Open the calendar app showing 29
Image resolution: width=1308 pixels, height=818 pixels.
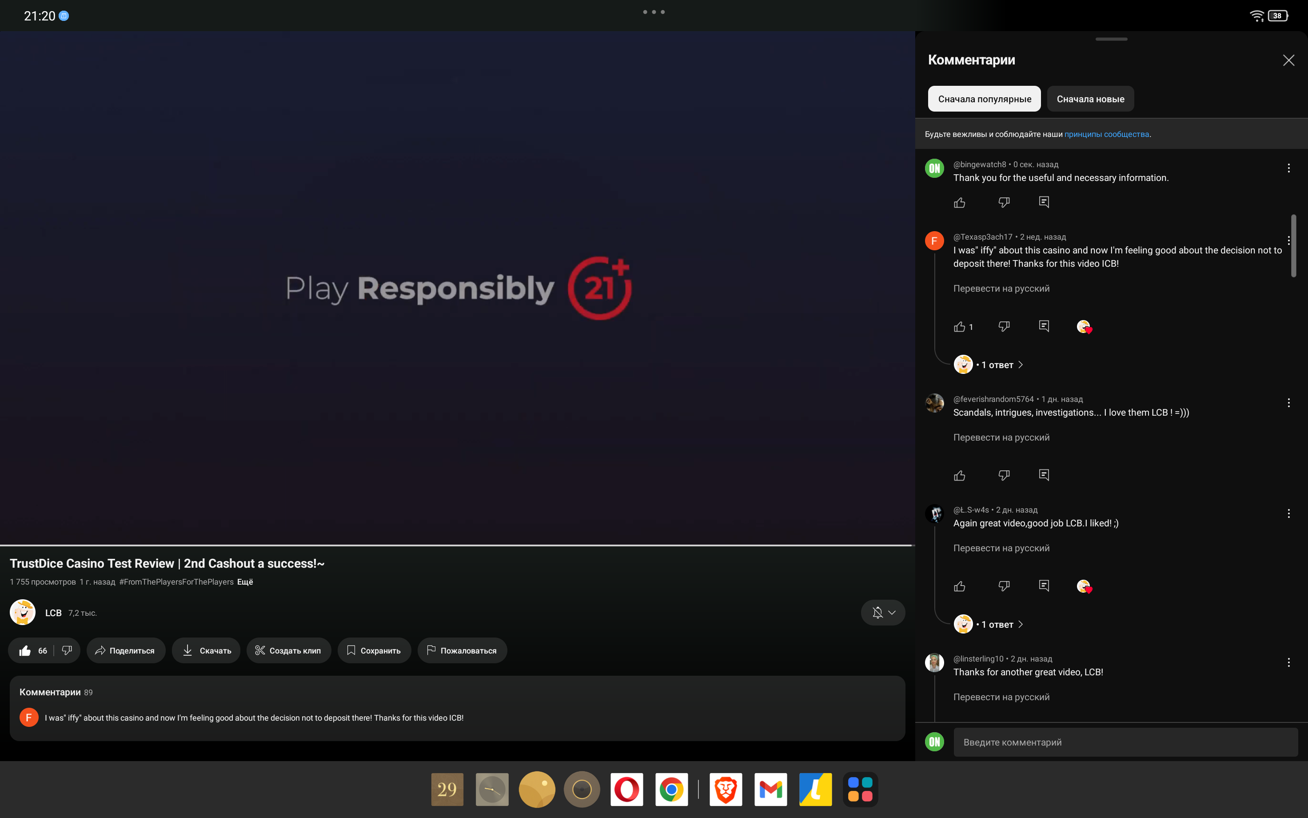coord(447,790)
